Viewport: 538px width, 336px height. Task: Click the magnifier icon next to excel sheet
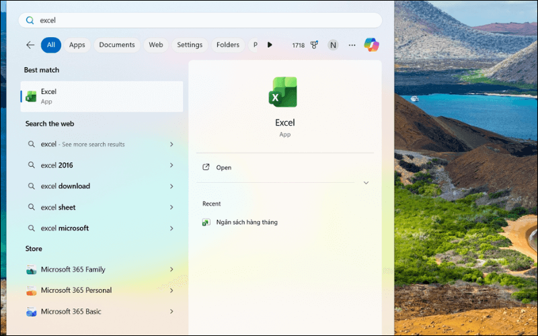(x=31, y=207)
